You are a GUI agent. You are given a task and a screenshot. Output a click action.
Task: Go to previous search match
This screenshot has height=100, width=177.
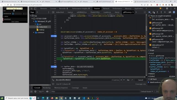(x=121, y=80)
